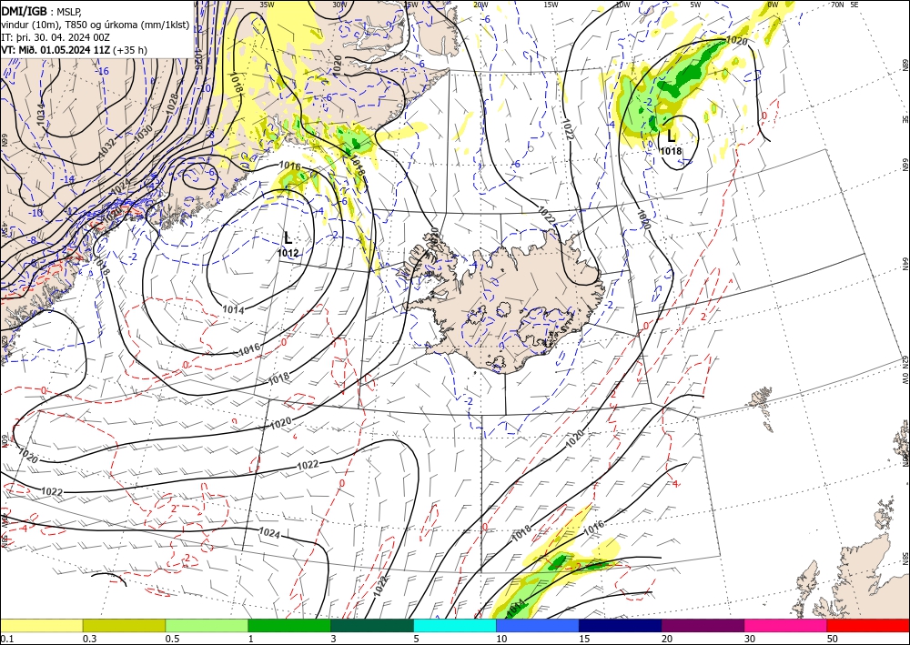Click the purple 20–30 legend swatch
Viewport: 910px width, 645px height.
(x=703, y=625)
